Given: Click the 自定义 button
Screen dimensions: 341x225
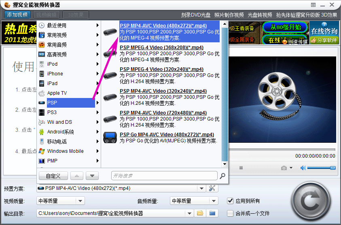Looking at the screenshot, I should click(53, 176).
